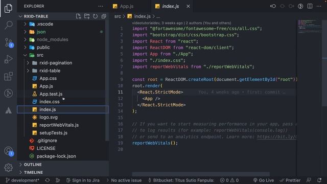Close the index.js tab
Screen dimensions: 327x184
[188, 6]
